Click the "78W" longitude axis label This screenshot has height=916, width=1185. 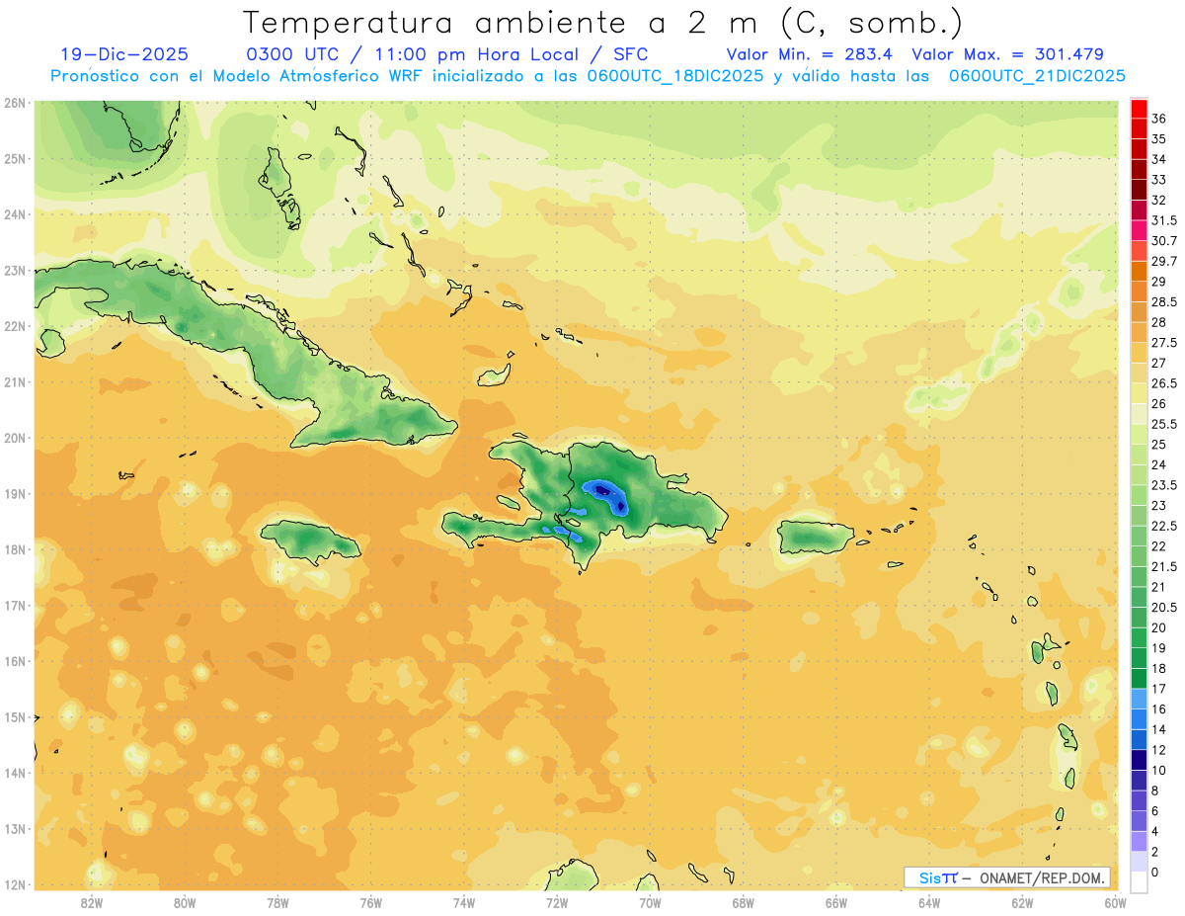tap(277, 902)
